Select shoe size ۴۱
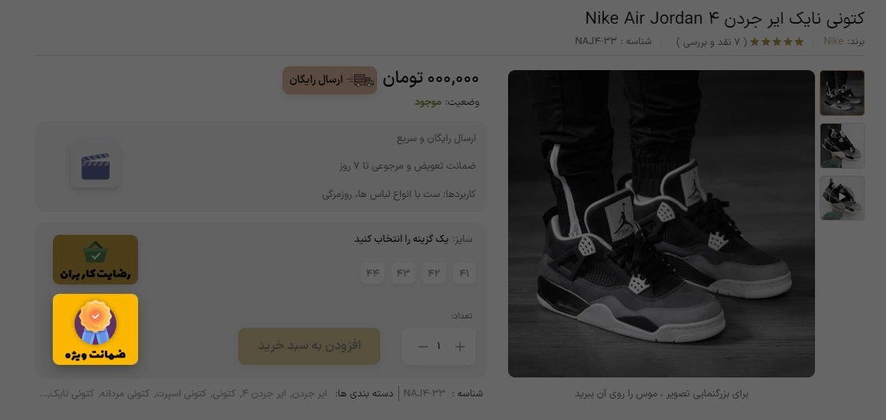The height and width of the screenshot is (420, 886). [x=464, y=273]
